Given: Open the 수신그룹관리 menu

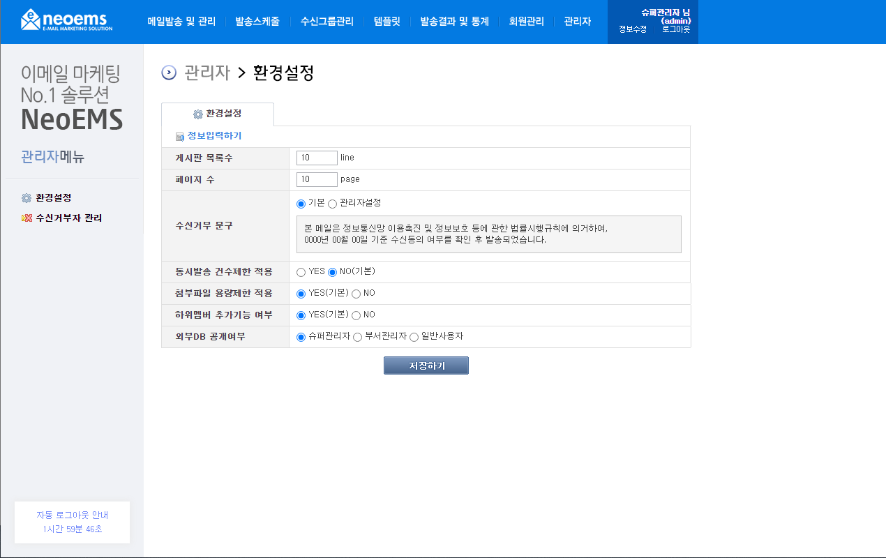Looking at the screenshot, I should [x=327, y=22].
